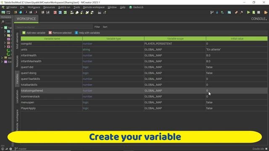This screenshot has width=269, height=151.
Task: Click the magnifier search icon in workspace panel
Action: (3, 22)
